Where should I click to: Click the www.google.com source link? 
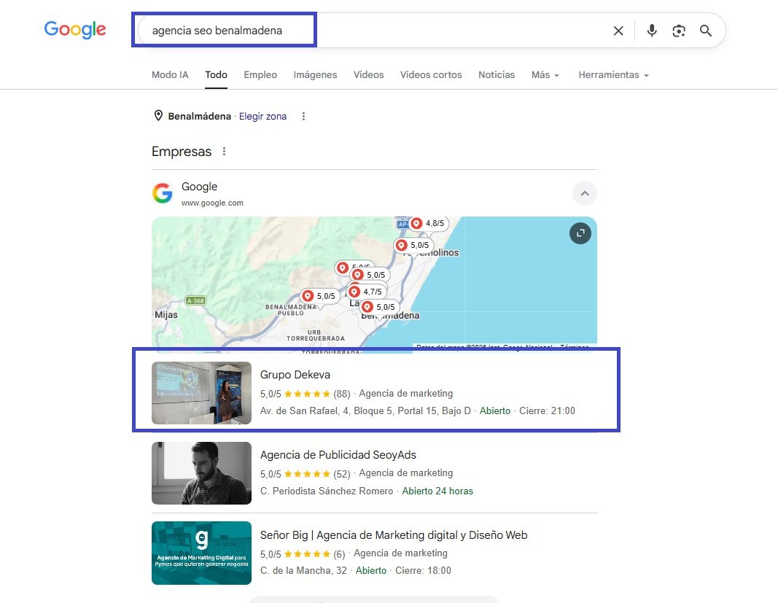tap(212, 203)
